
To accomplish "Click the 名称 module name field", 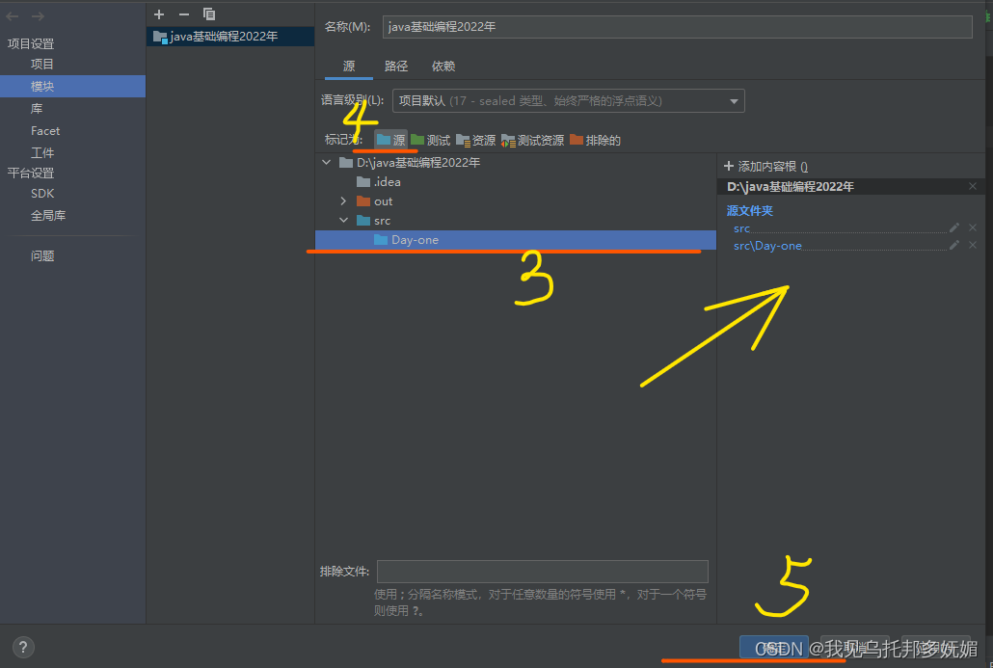I will click(677, 27).
